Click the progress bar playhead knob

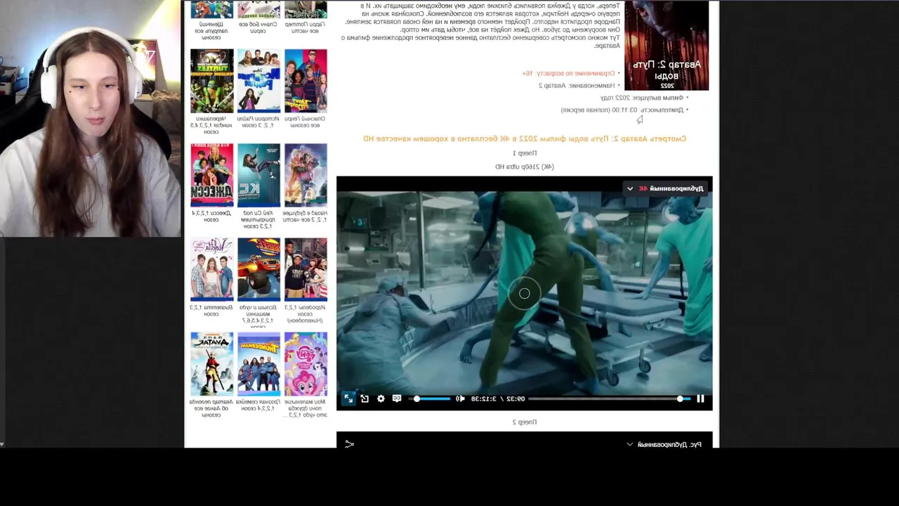(680, 398)
